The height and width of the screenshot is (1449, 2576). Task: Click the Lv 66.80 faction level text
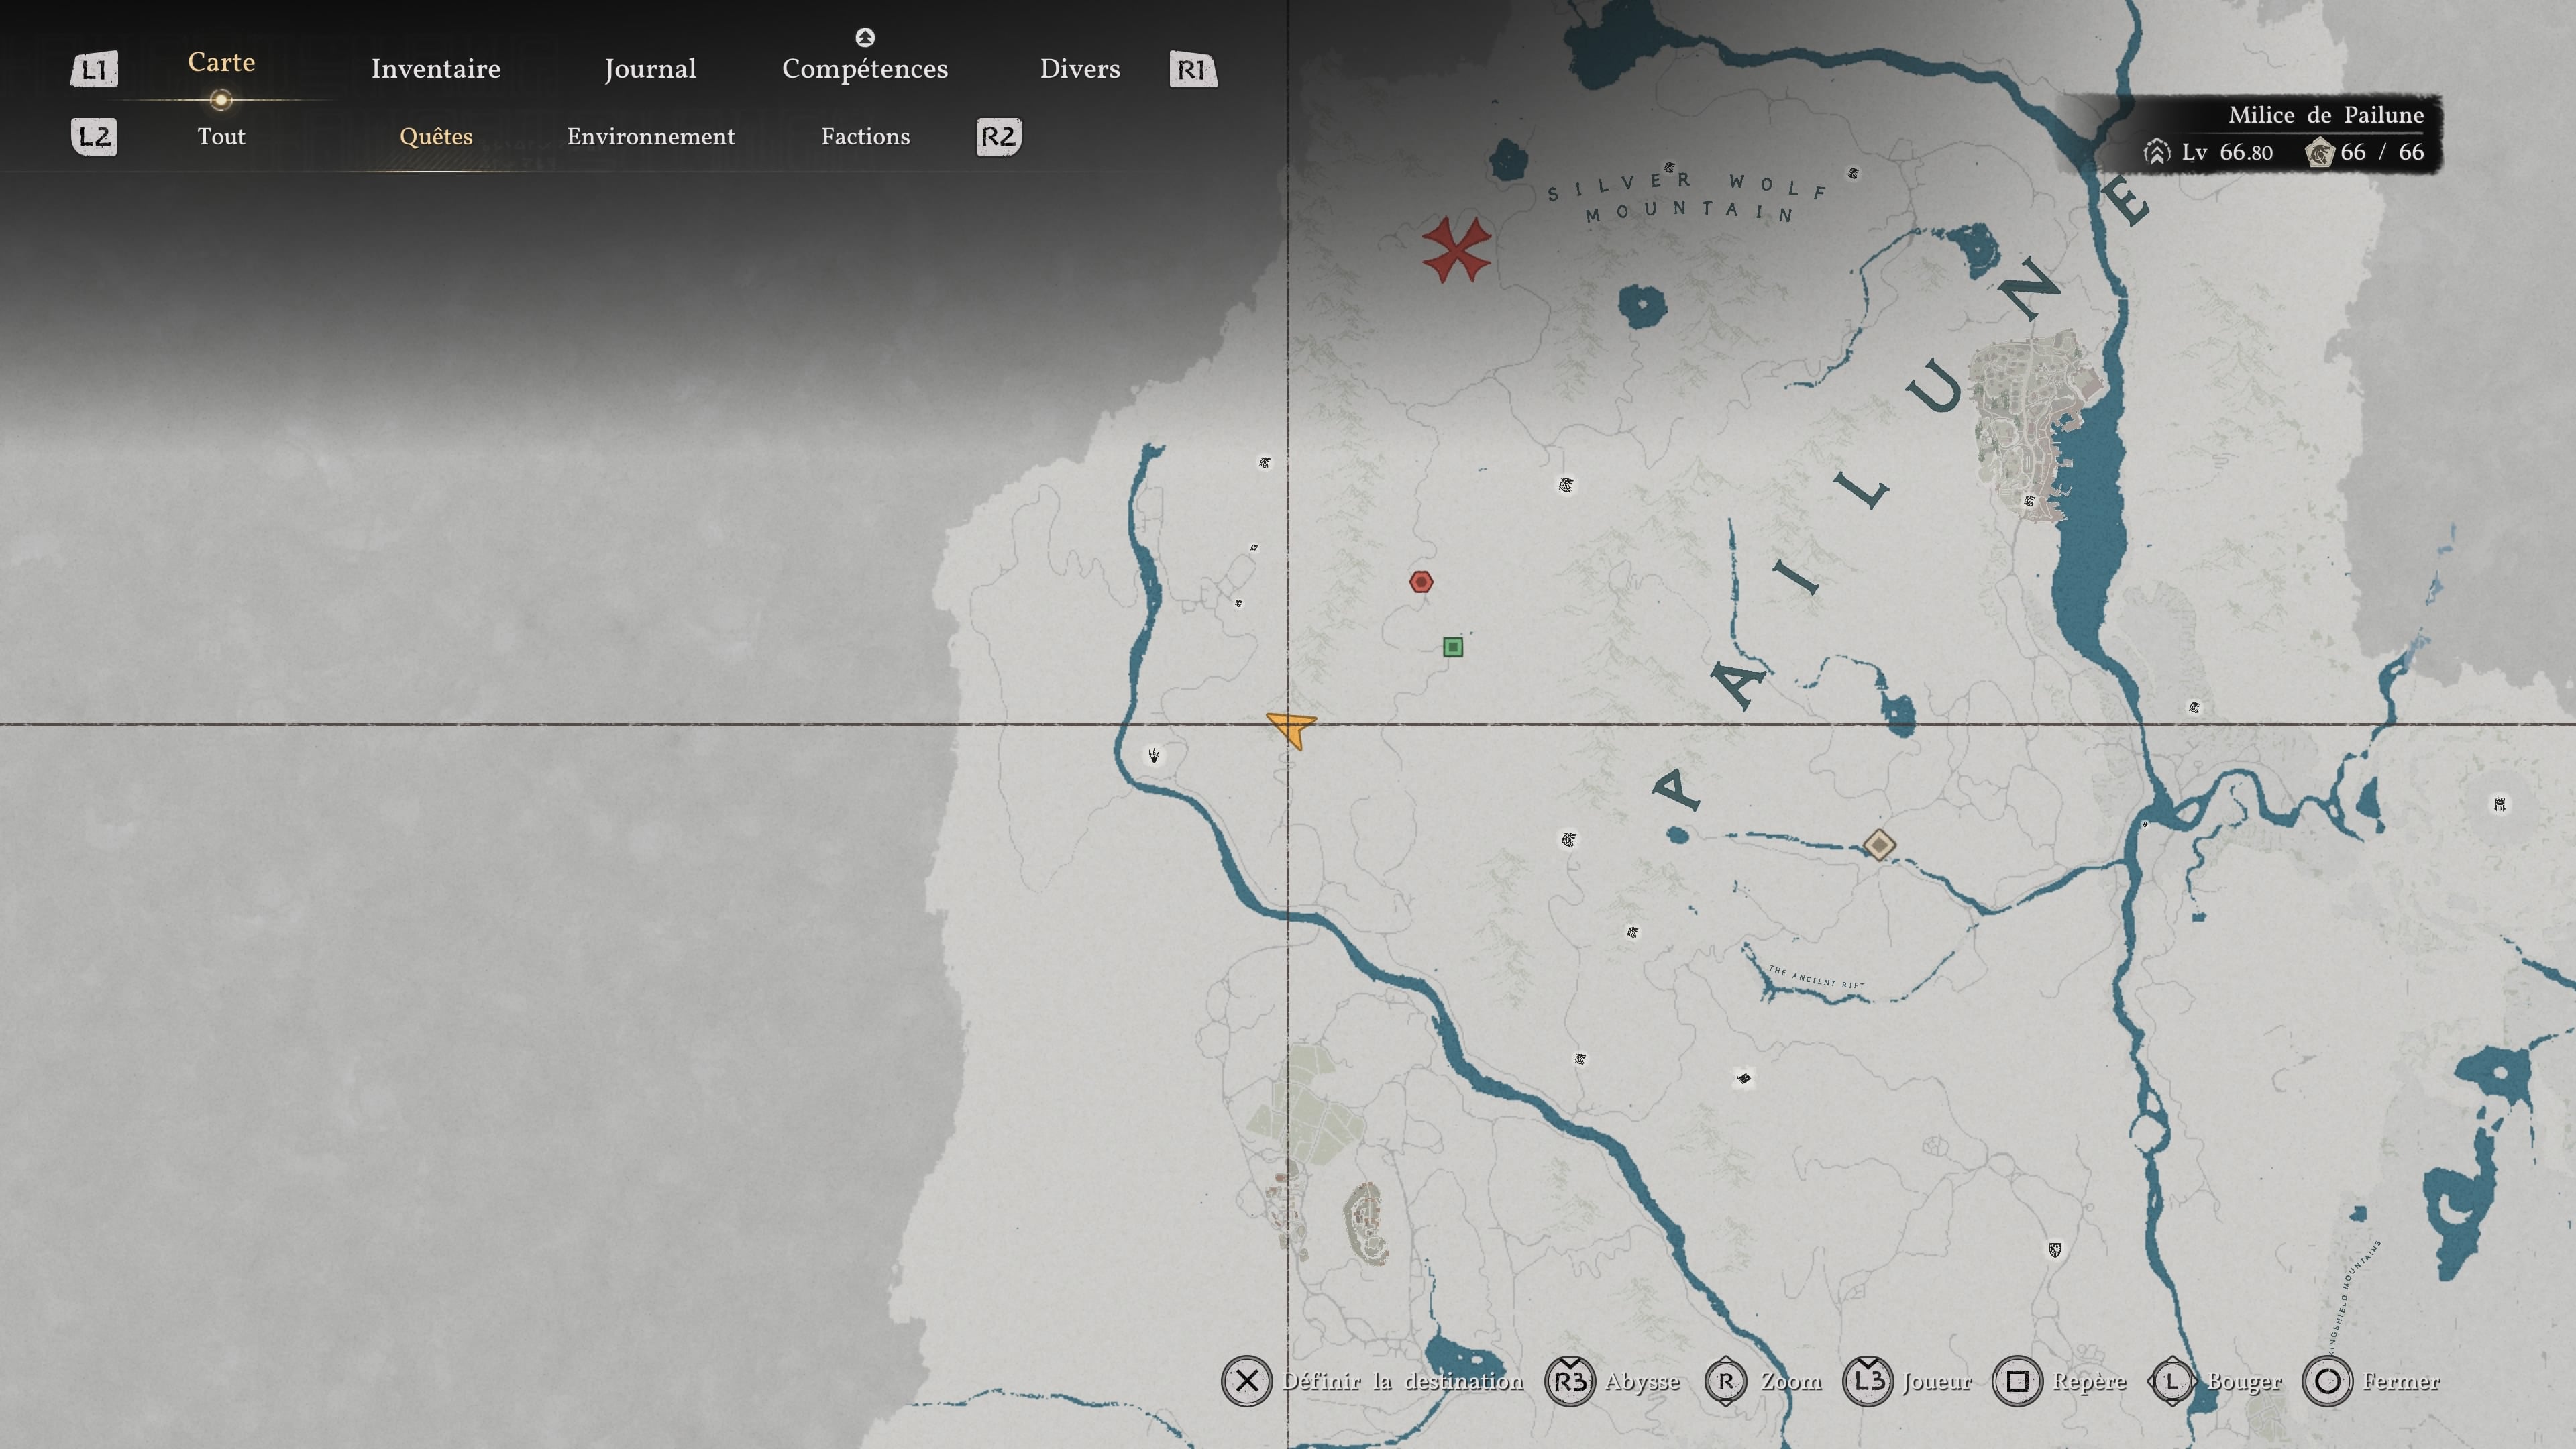(2227, 152)
